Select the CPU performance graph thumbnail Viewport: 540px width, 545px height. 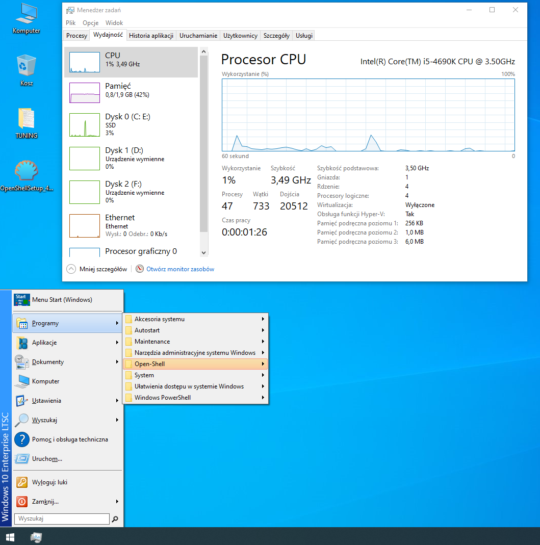tap(85, 62)
